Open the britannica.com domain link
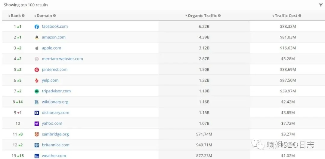325x159 pixels. [56, 145]
